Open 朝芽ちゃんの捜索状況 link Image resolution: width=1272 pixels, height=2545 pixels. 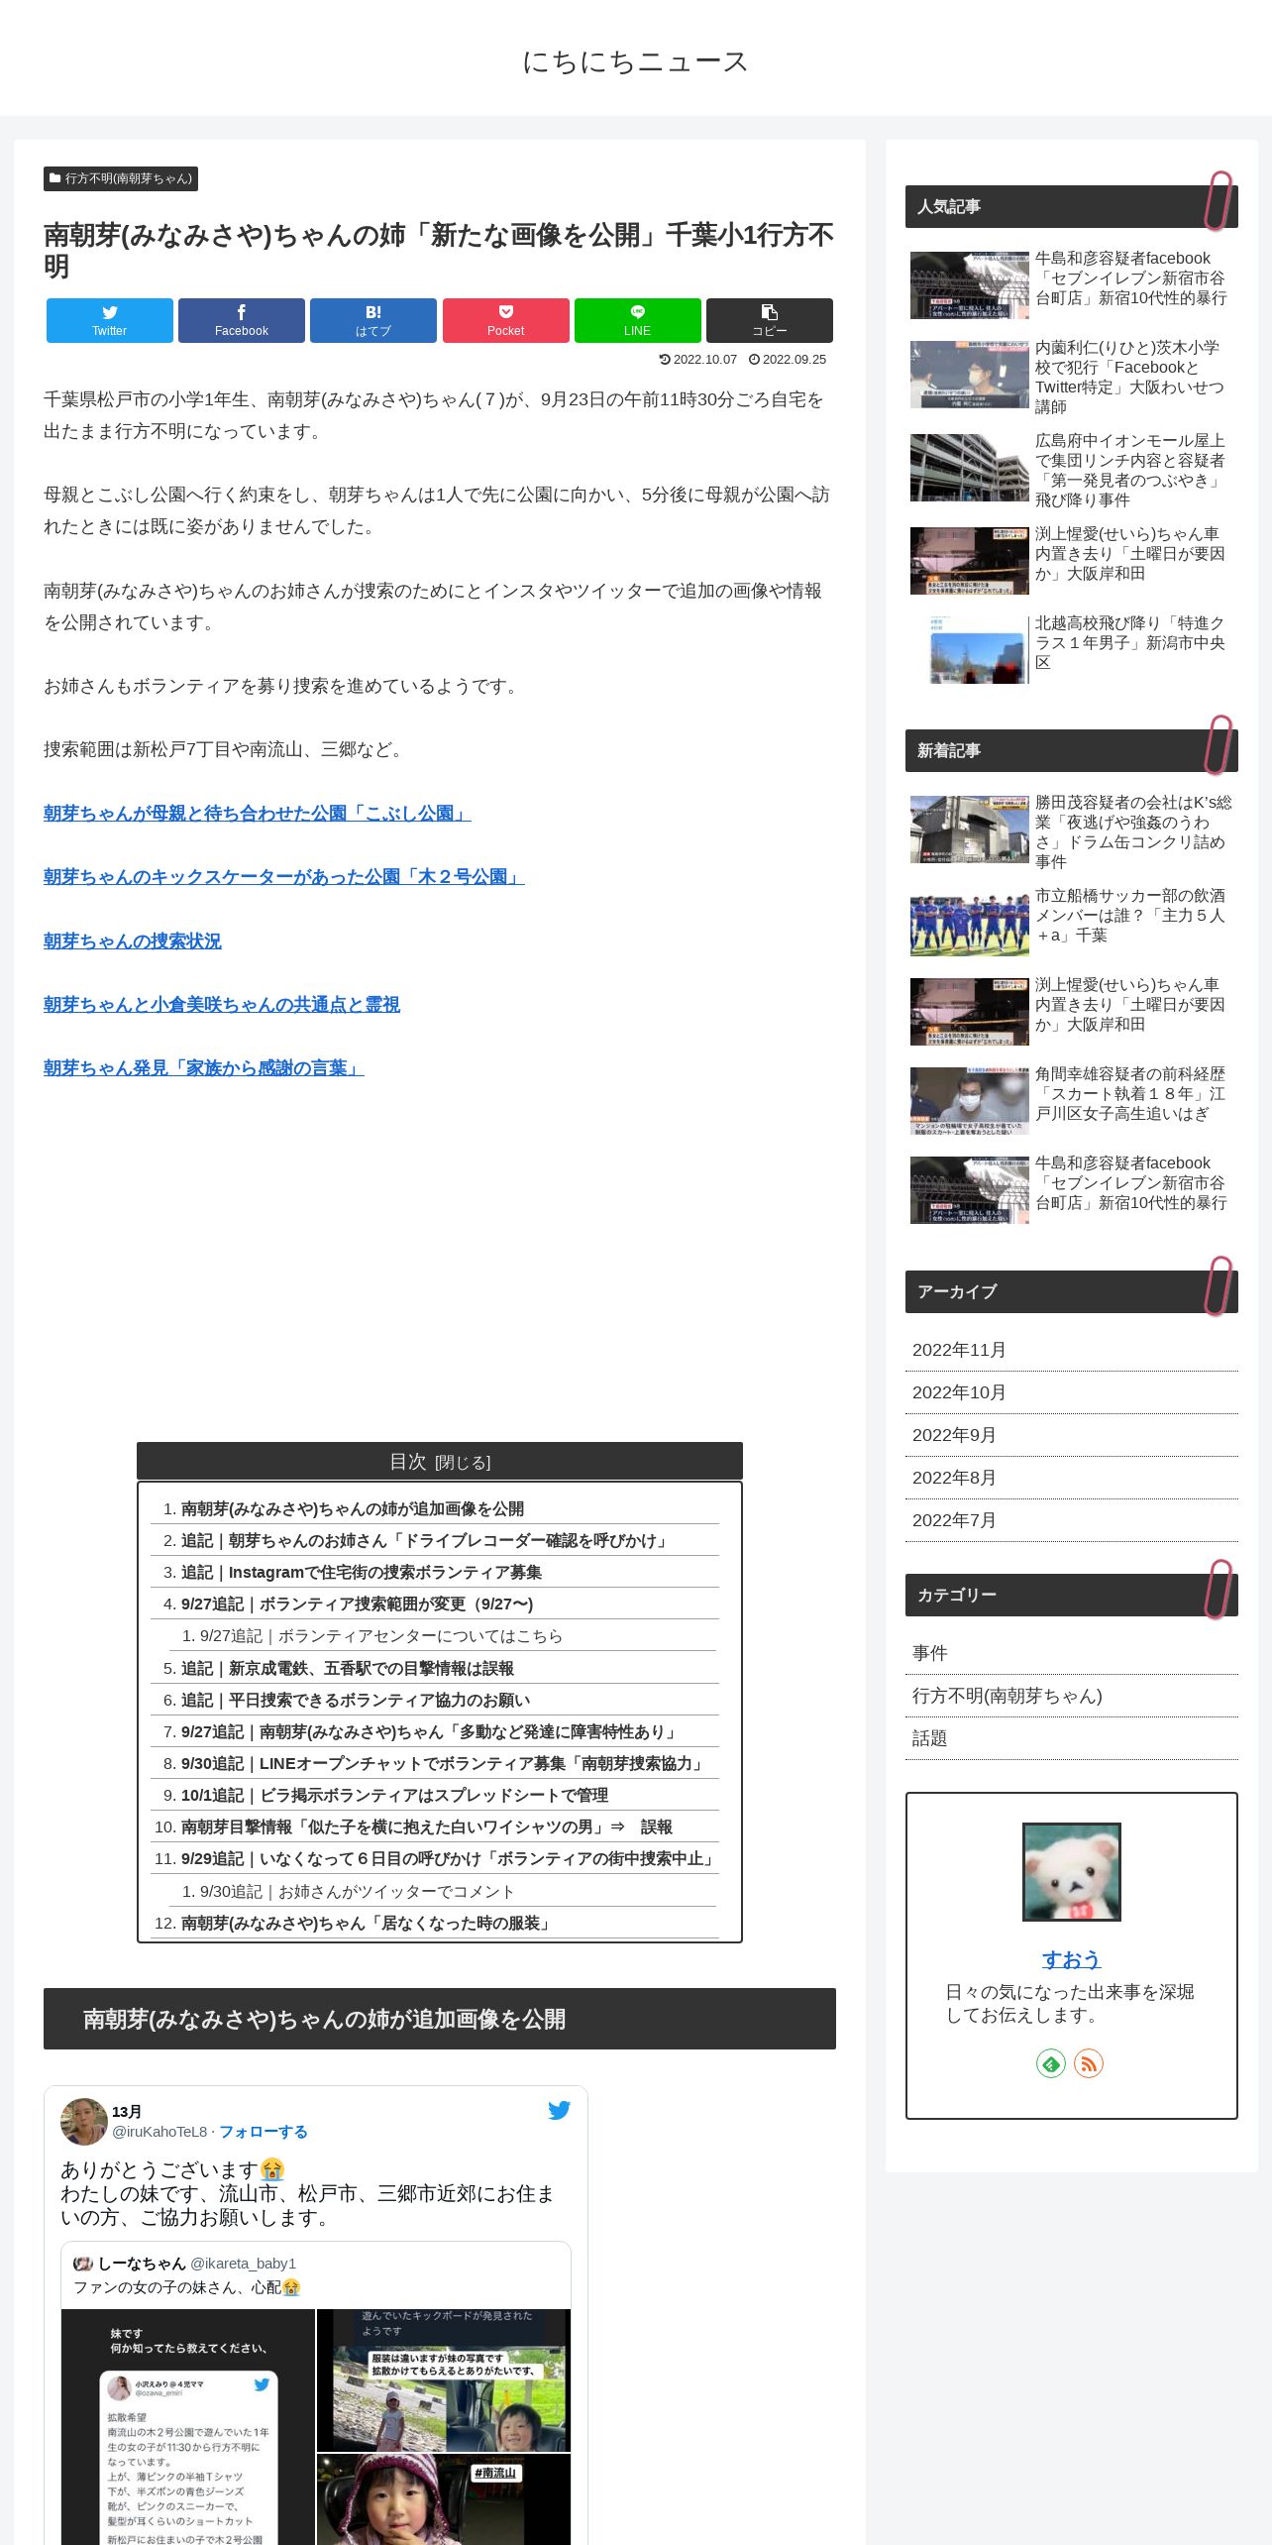click(132, 941)
